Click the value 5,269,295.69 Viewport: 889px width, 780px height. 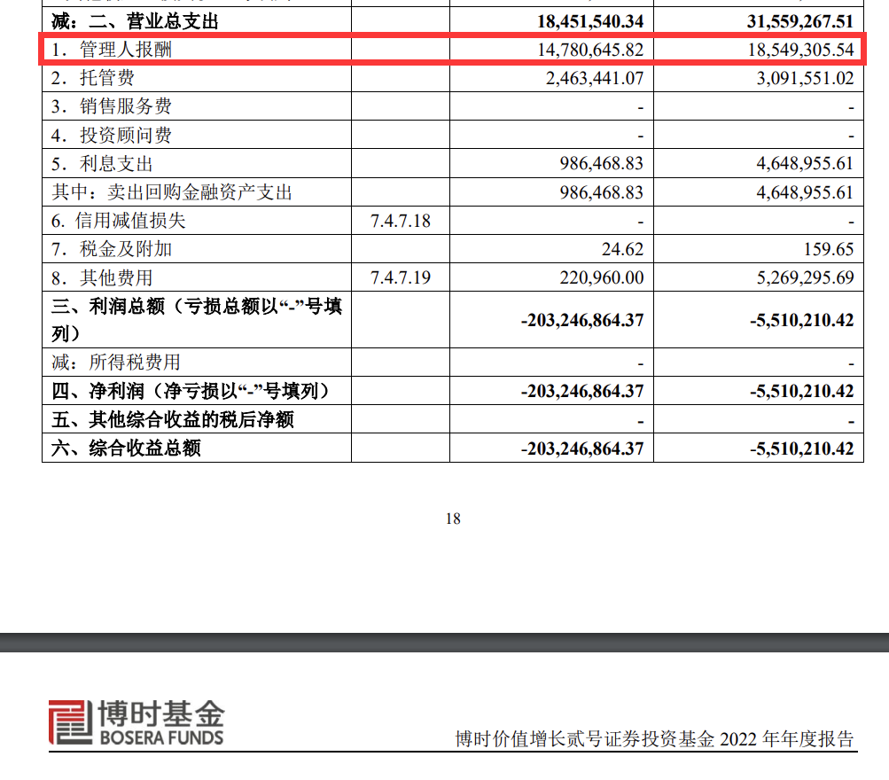point(805,277)
